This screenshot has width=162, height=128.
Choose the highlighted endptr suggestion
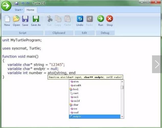coord(95,117)
